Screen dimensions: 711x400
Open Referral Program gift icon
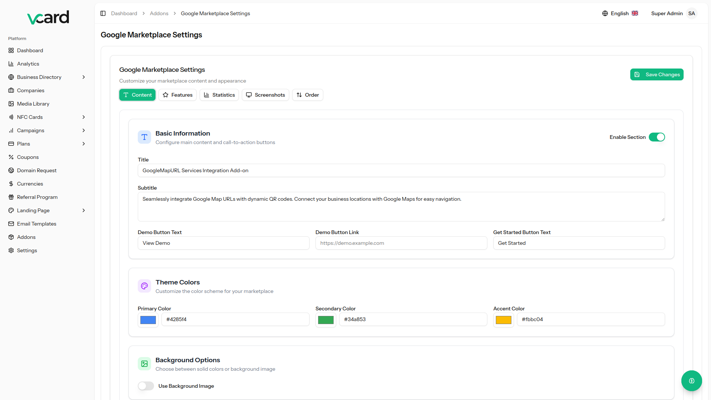[11, 197]
